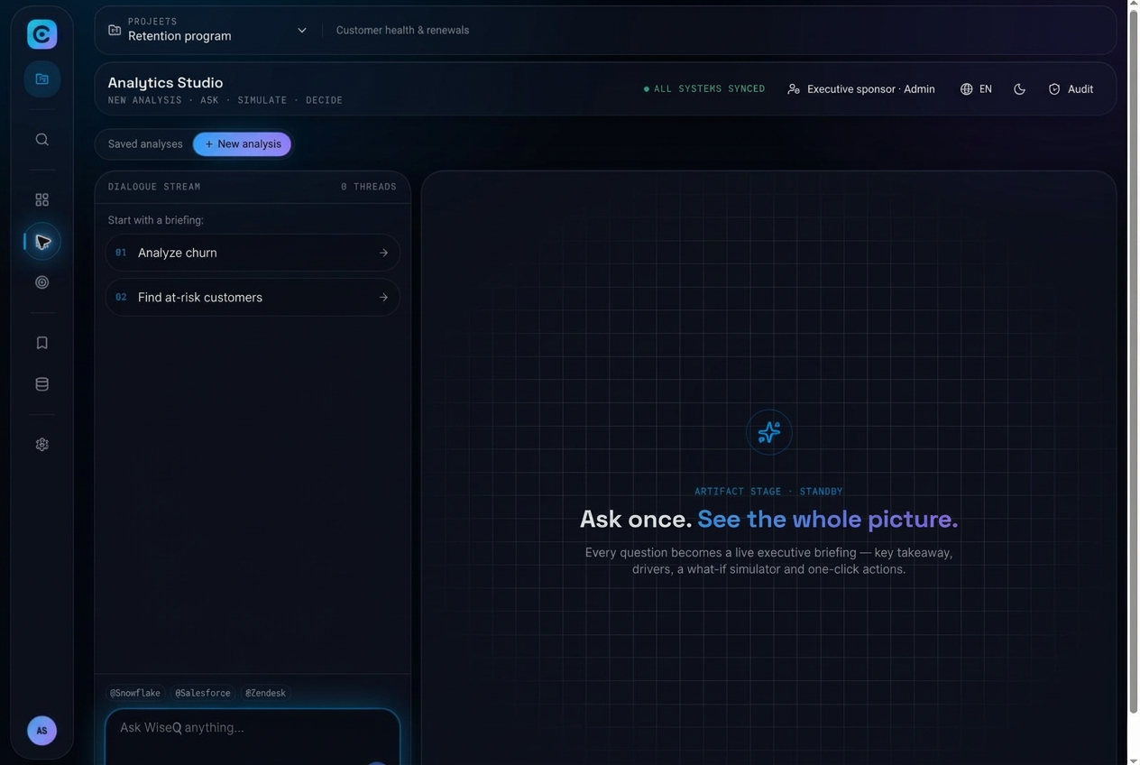
Task: Click the Customer health & renewals text
Action: 402,30
